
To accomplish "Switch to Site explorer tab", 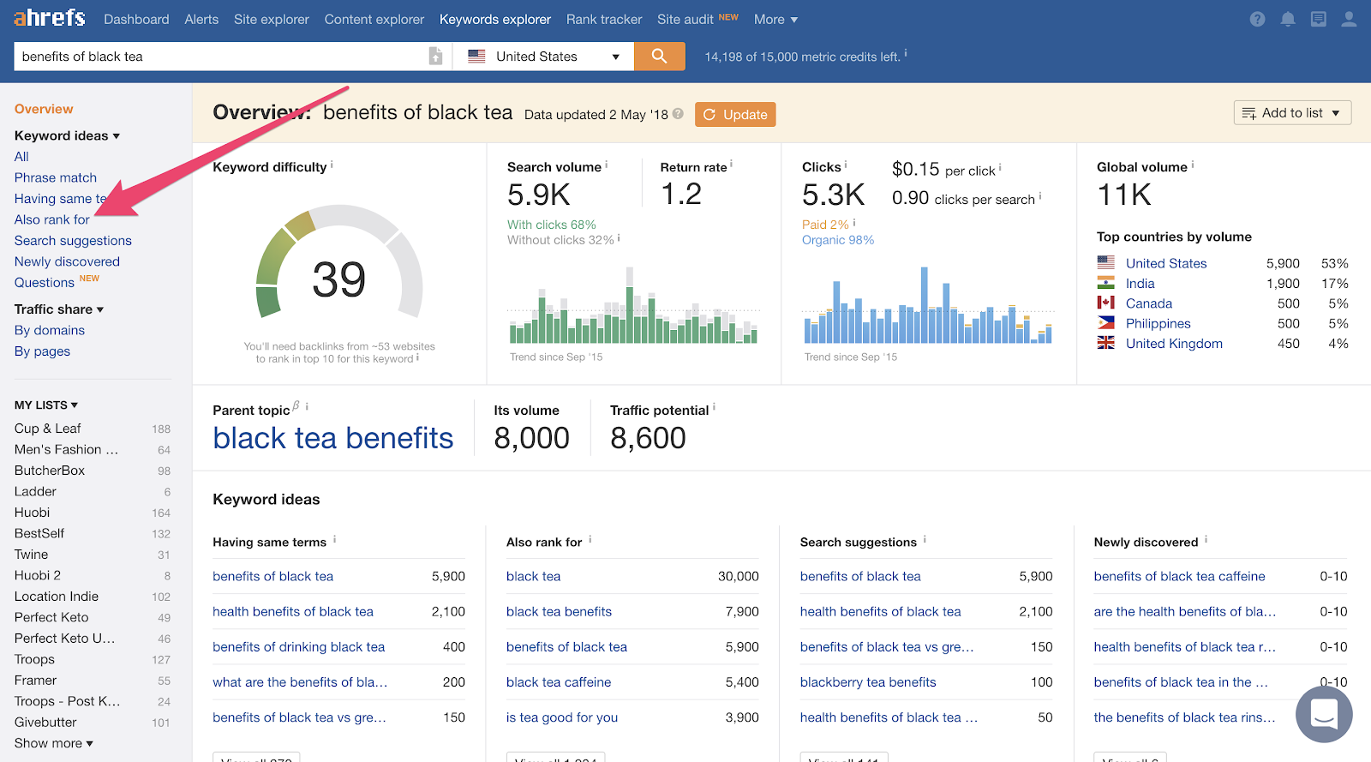I will 271,19.
